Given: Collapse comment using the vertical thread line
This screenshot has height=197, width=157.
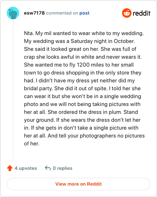Looking at the screenshot, I should [13, 89].
